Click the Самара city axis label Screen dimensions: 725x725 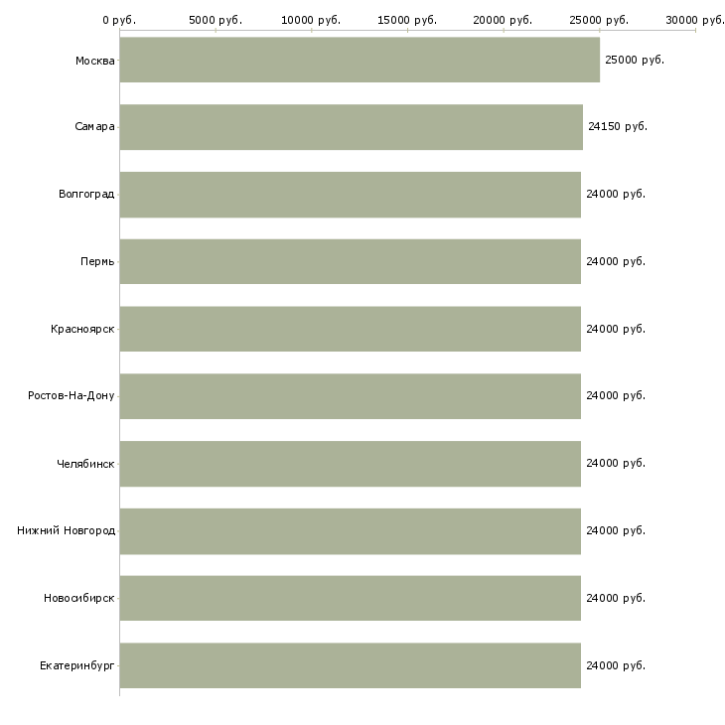(94, 127)
